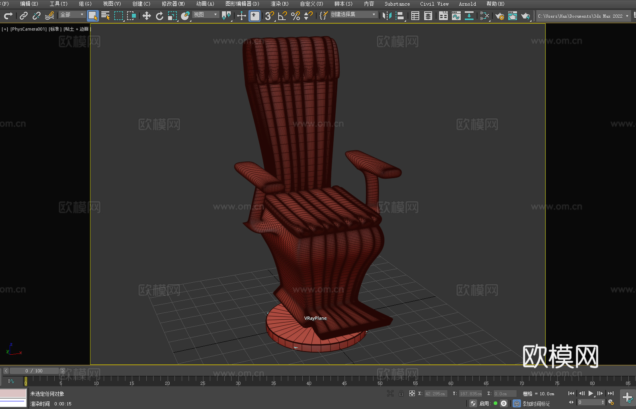Open the mini curve editor icon

click(x=11, y=381)
